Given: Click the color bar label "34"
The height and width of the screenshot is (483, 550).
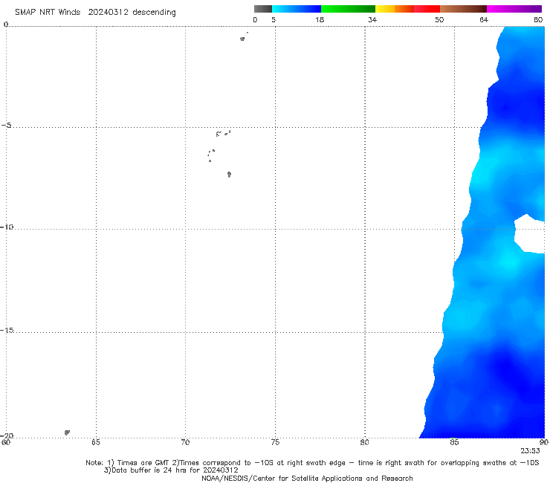Looking at the screenshot, I should coord(372,19).
